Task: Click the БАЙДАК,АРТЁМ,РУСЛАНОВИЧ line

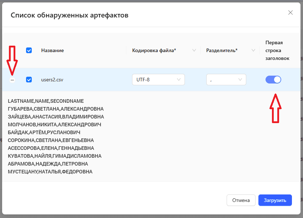Action: (44, 132)
